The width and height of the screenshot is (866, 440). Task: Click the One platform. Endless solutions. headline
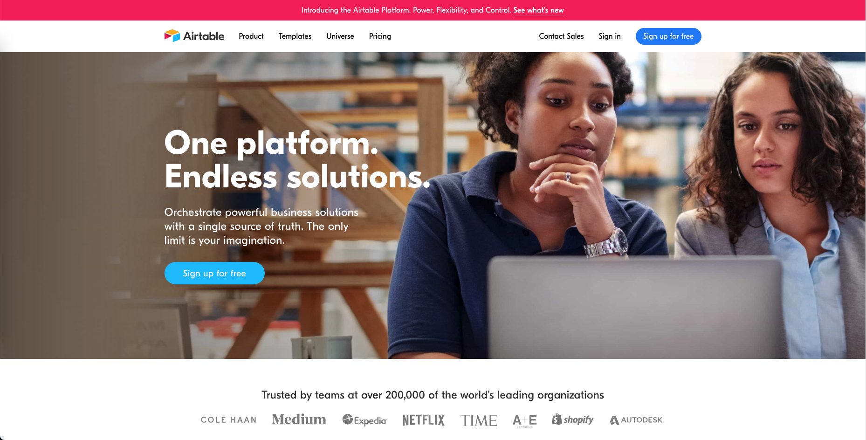297,159
